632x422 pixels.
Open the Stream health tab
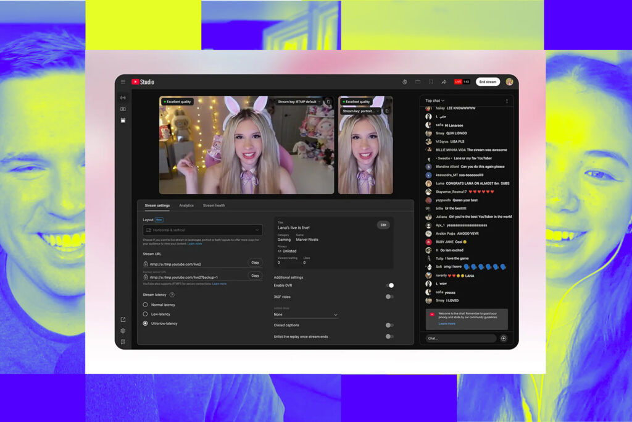click(214, 206)
